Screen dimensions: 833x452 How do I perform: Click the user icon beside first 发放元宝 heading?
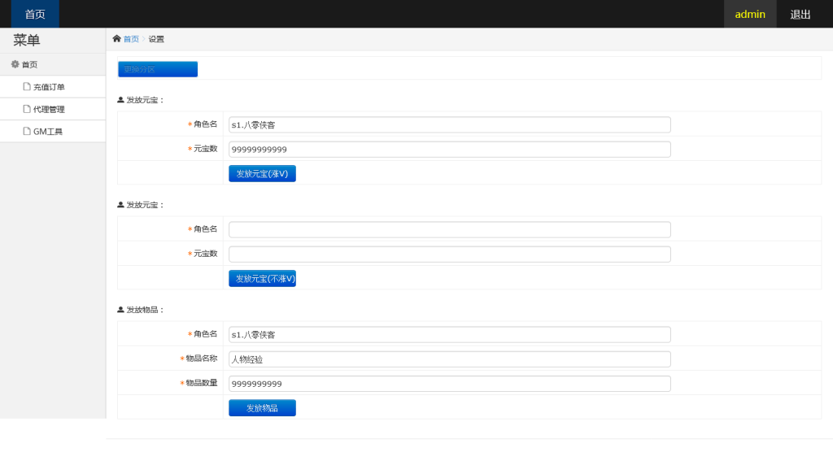pyautogui.click(x=121, y=100)
